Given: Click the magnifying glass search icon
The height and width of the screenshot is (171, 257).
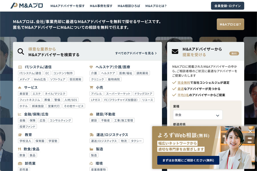Looking at the screenshot, I should pyautogui.click(x=21, y=52).
